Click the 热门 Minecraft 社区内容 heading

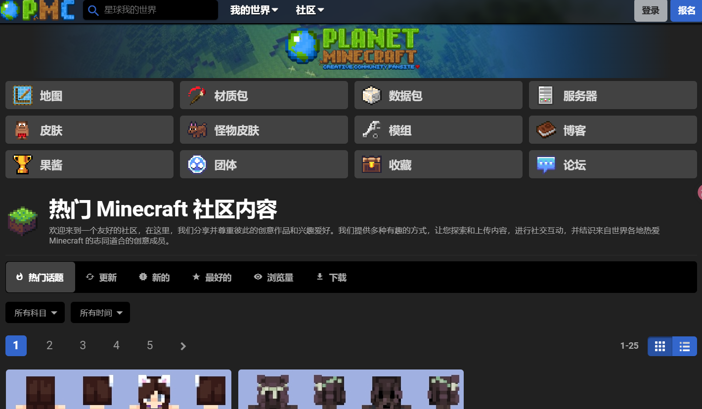point(163,209)
